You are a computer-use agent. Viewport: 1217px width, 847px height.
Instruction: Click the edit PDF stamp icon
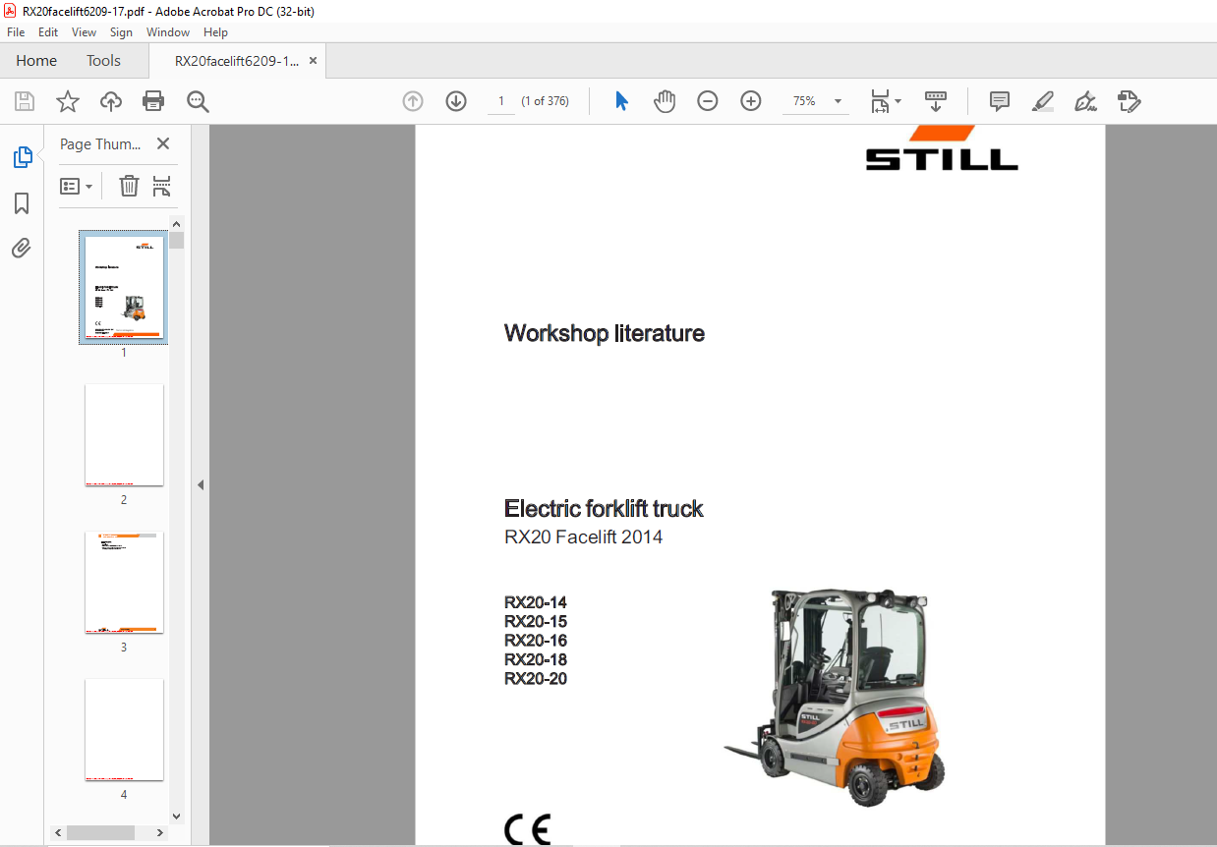(1129, 101)
